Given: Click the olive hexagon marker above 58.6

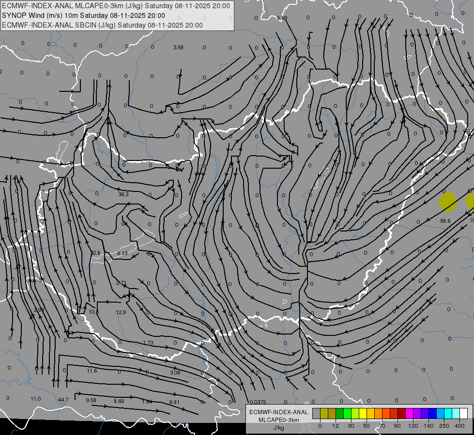Looking at the screenshot, I should pyautogui.click(x=448, y=202).
